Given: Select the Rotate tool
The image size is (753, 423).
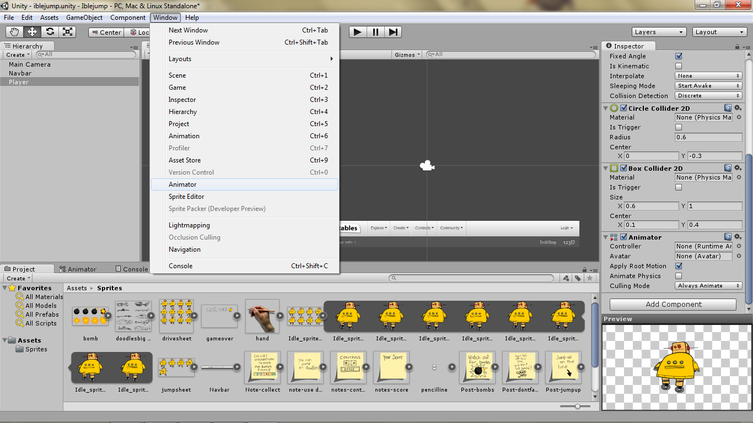Looking at the screenshot, I should (50, 31).
